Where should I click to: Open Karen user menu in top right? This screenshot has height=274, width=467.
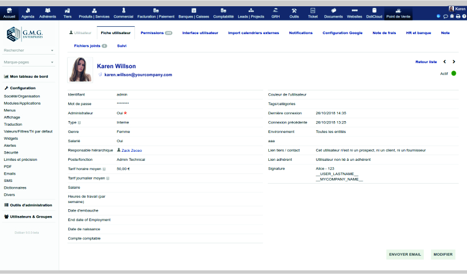[457, 9]
